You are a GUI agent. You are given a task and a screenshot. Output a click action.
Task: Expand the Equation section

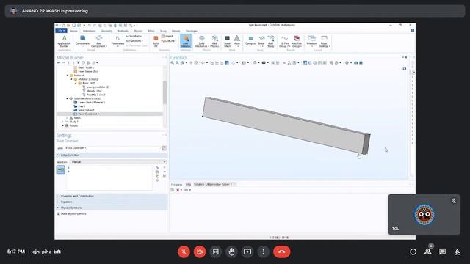click(58, 202)
